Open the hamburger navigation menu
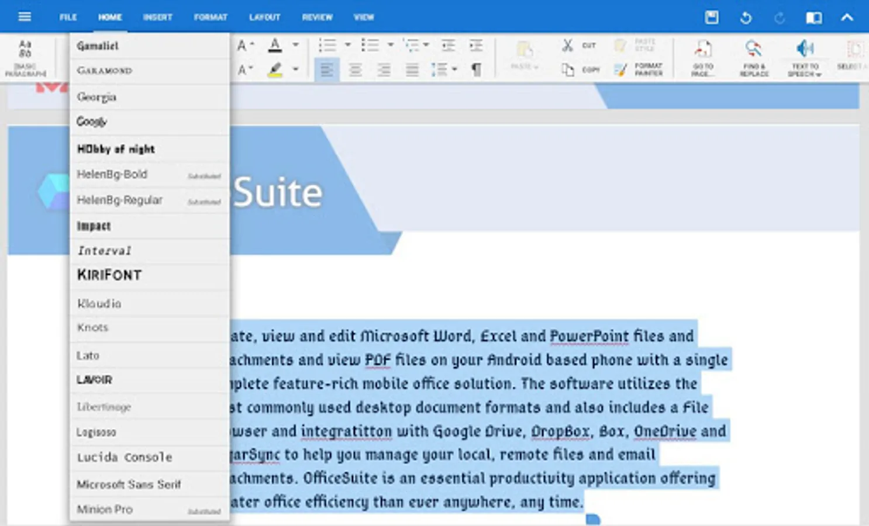Screen dimensions: 869x526 tap(25, 17)
